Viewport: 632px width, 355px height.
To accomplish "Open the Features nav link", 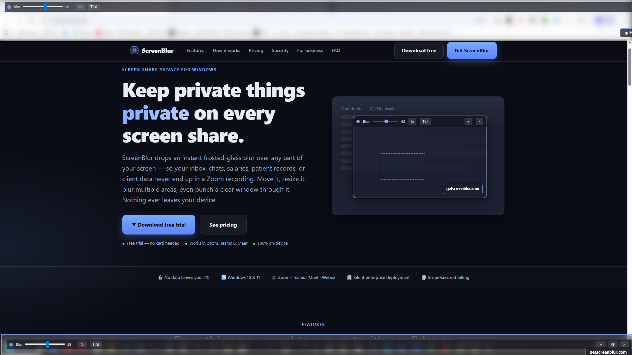I will click(x=196, y=50).
